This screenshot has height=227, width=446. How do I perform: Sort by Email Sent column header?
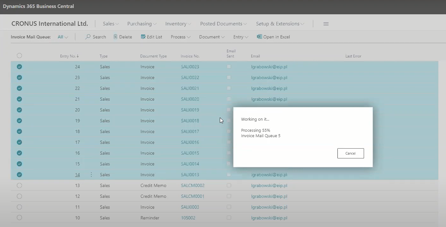pos(231,54)
